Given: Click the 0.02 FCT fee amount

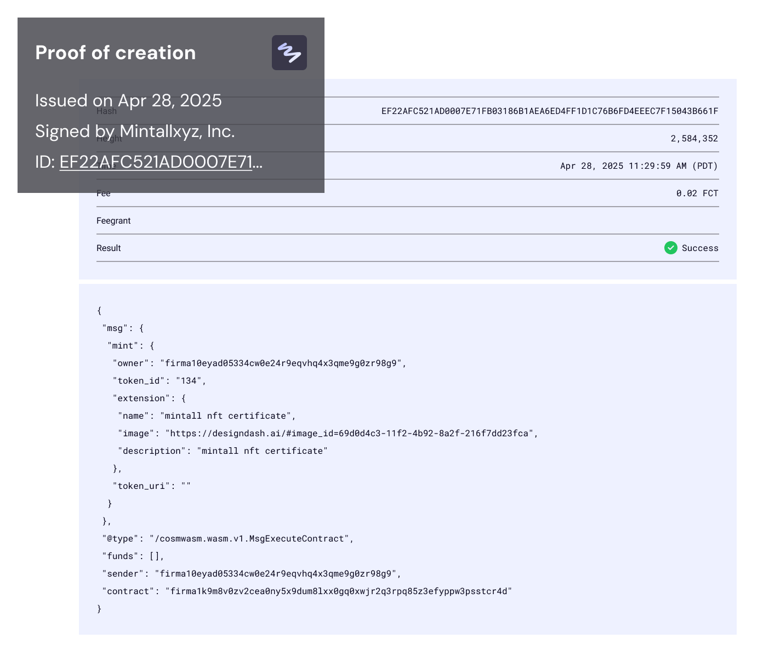Looking at the screenshot, I should [697, 193].
